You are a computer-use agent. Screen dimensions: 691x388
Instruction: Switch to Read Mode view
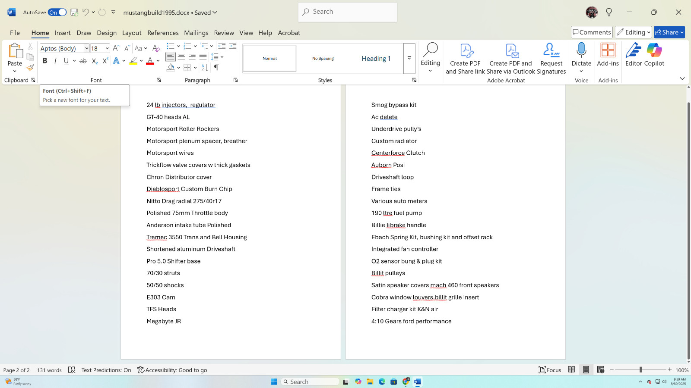pos(571,369)
